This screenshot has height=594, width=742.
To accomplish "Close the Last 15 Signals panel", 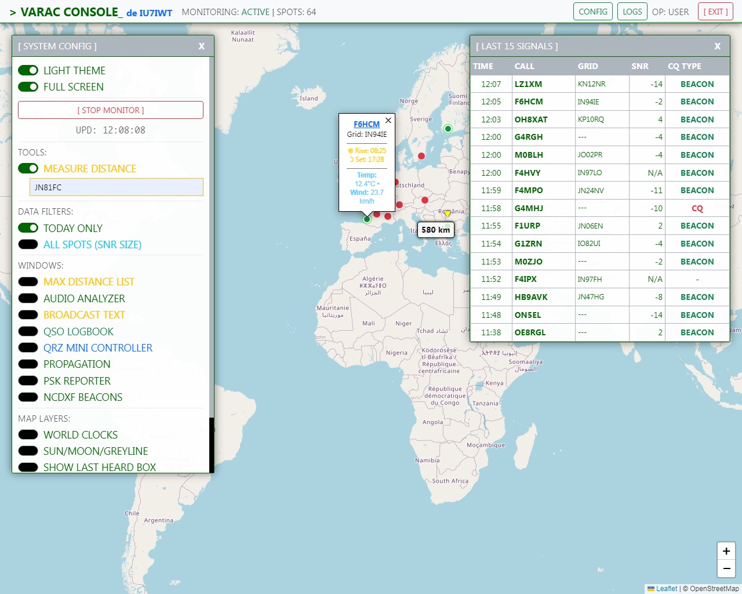I will [718, 46].
